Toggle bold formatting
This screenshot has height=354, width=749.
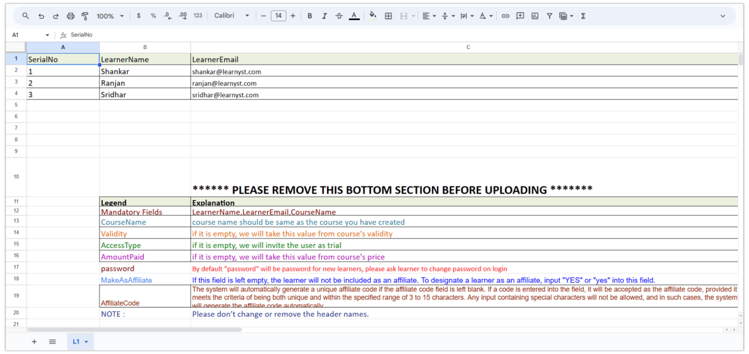point(310,16)
